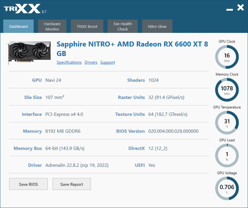Click the DirectX value 12 (12_2)
This screenshot has height=208, width=248.
click(x=158, y=148)
